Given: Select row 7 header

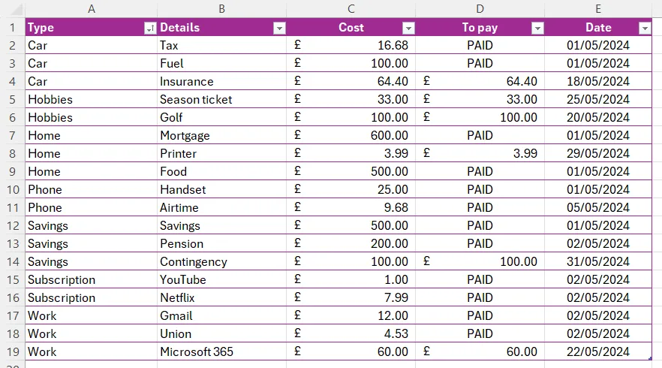Looking at the screenshot, I should (x=12, y=136).
